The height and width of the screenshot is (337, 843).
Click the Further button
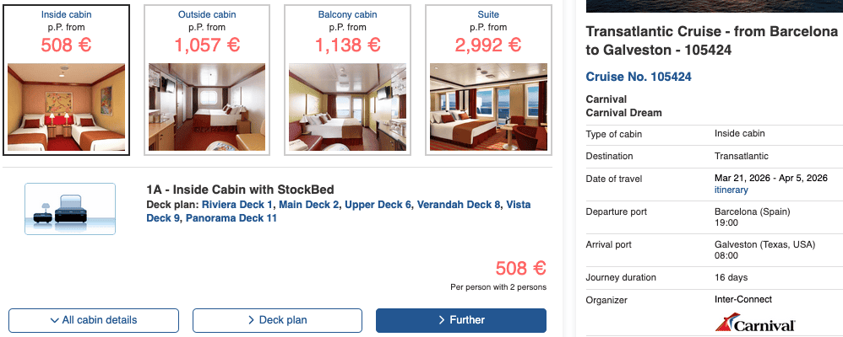click(461, 320)
